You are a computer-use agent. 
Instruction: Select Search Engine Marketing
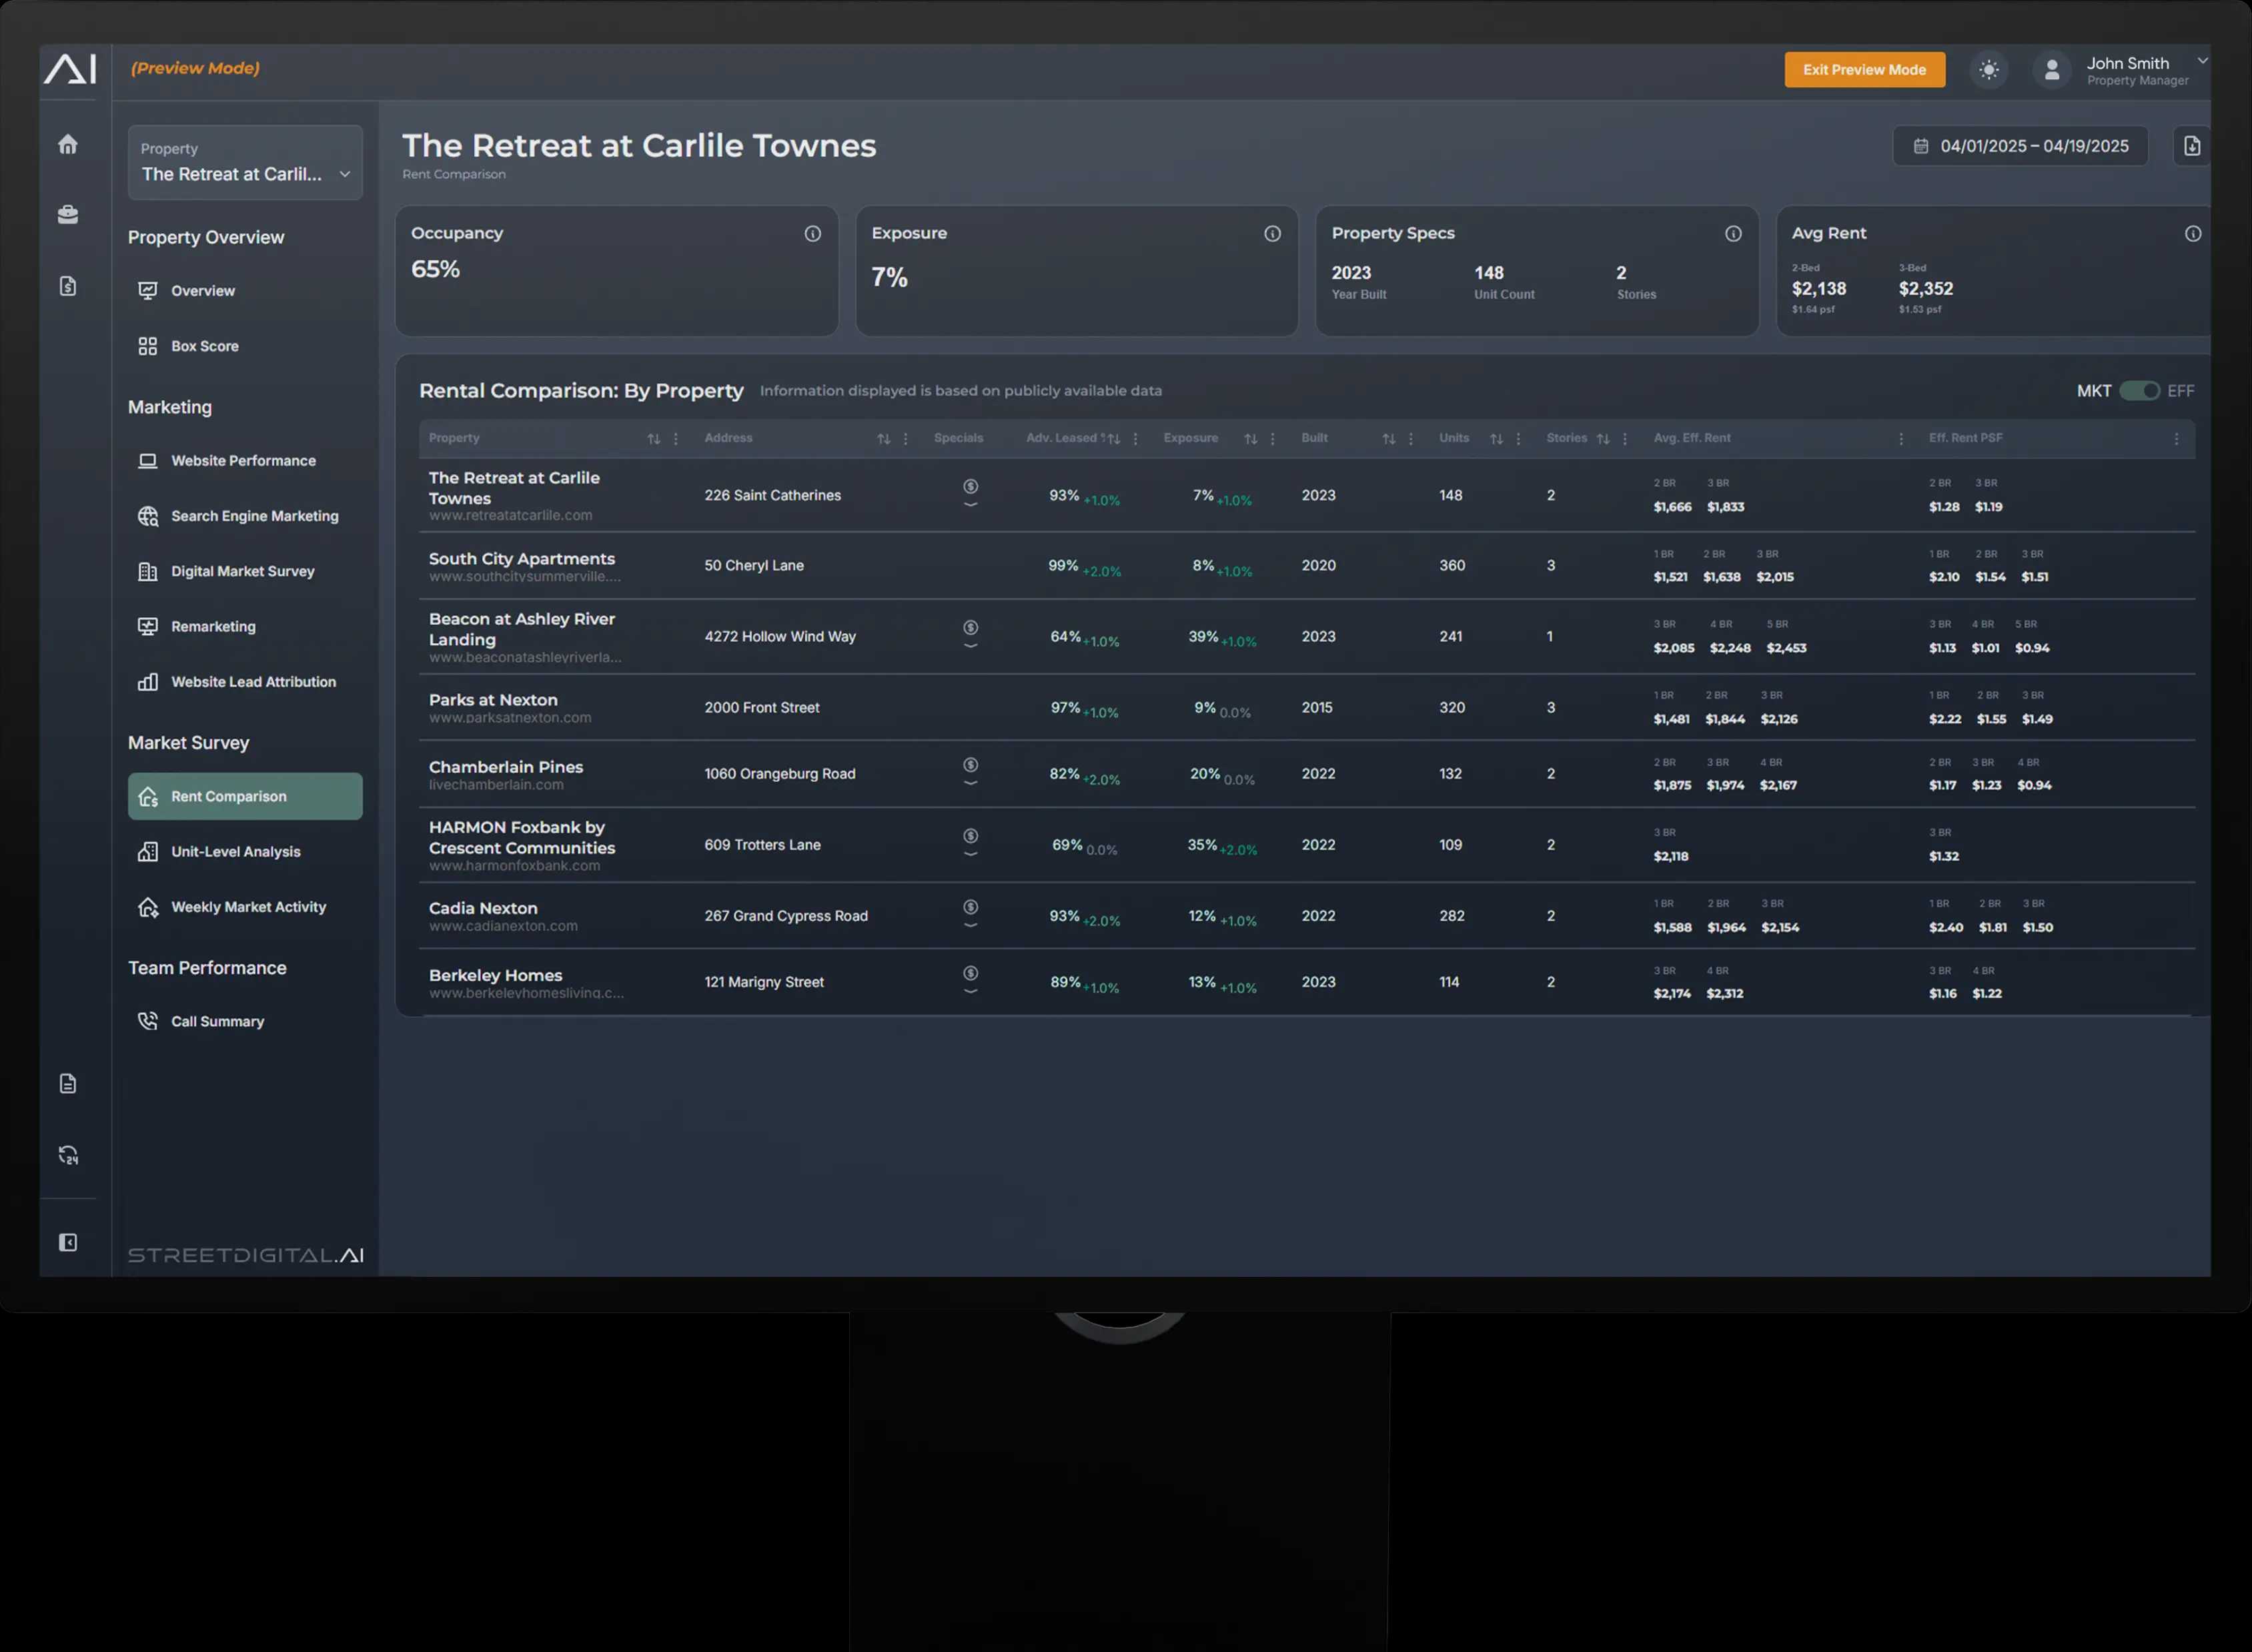pyautogui.click(x=245, y=516)
